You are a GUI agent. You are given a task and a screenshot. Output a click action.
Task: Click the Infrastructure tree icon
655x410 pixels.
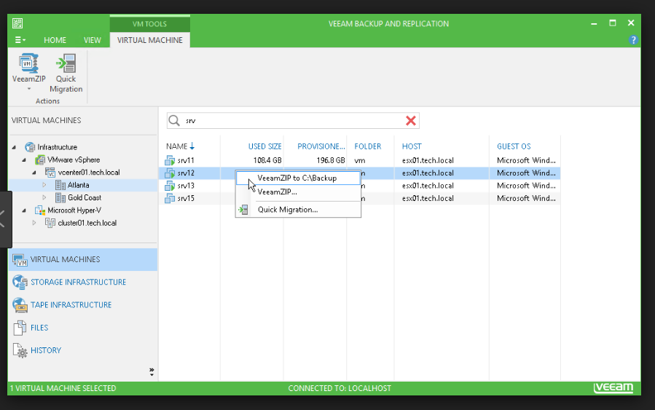[x=30, y=147]
